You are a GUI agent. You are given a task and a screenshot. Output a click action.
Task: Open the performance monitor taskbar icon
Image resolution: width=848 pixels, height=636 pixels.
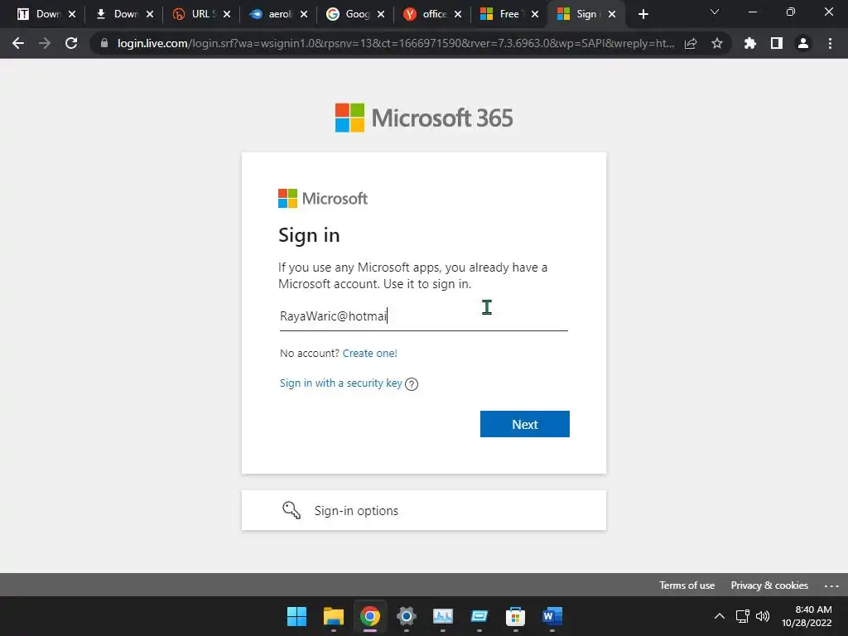[x=442, y=616]
